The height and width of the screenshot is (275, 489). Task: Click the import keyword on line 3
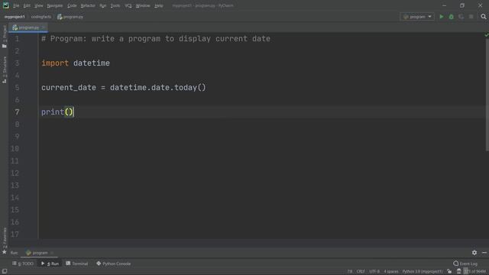point(55,63)
